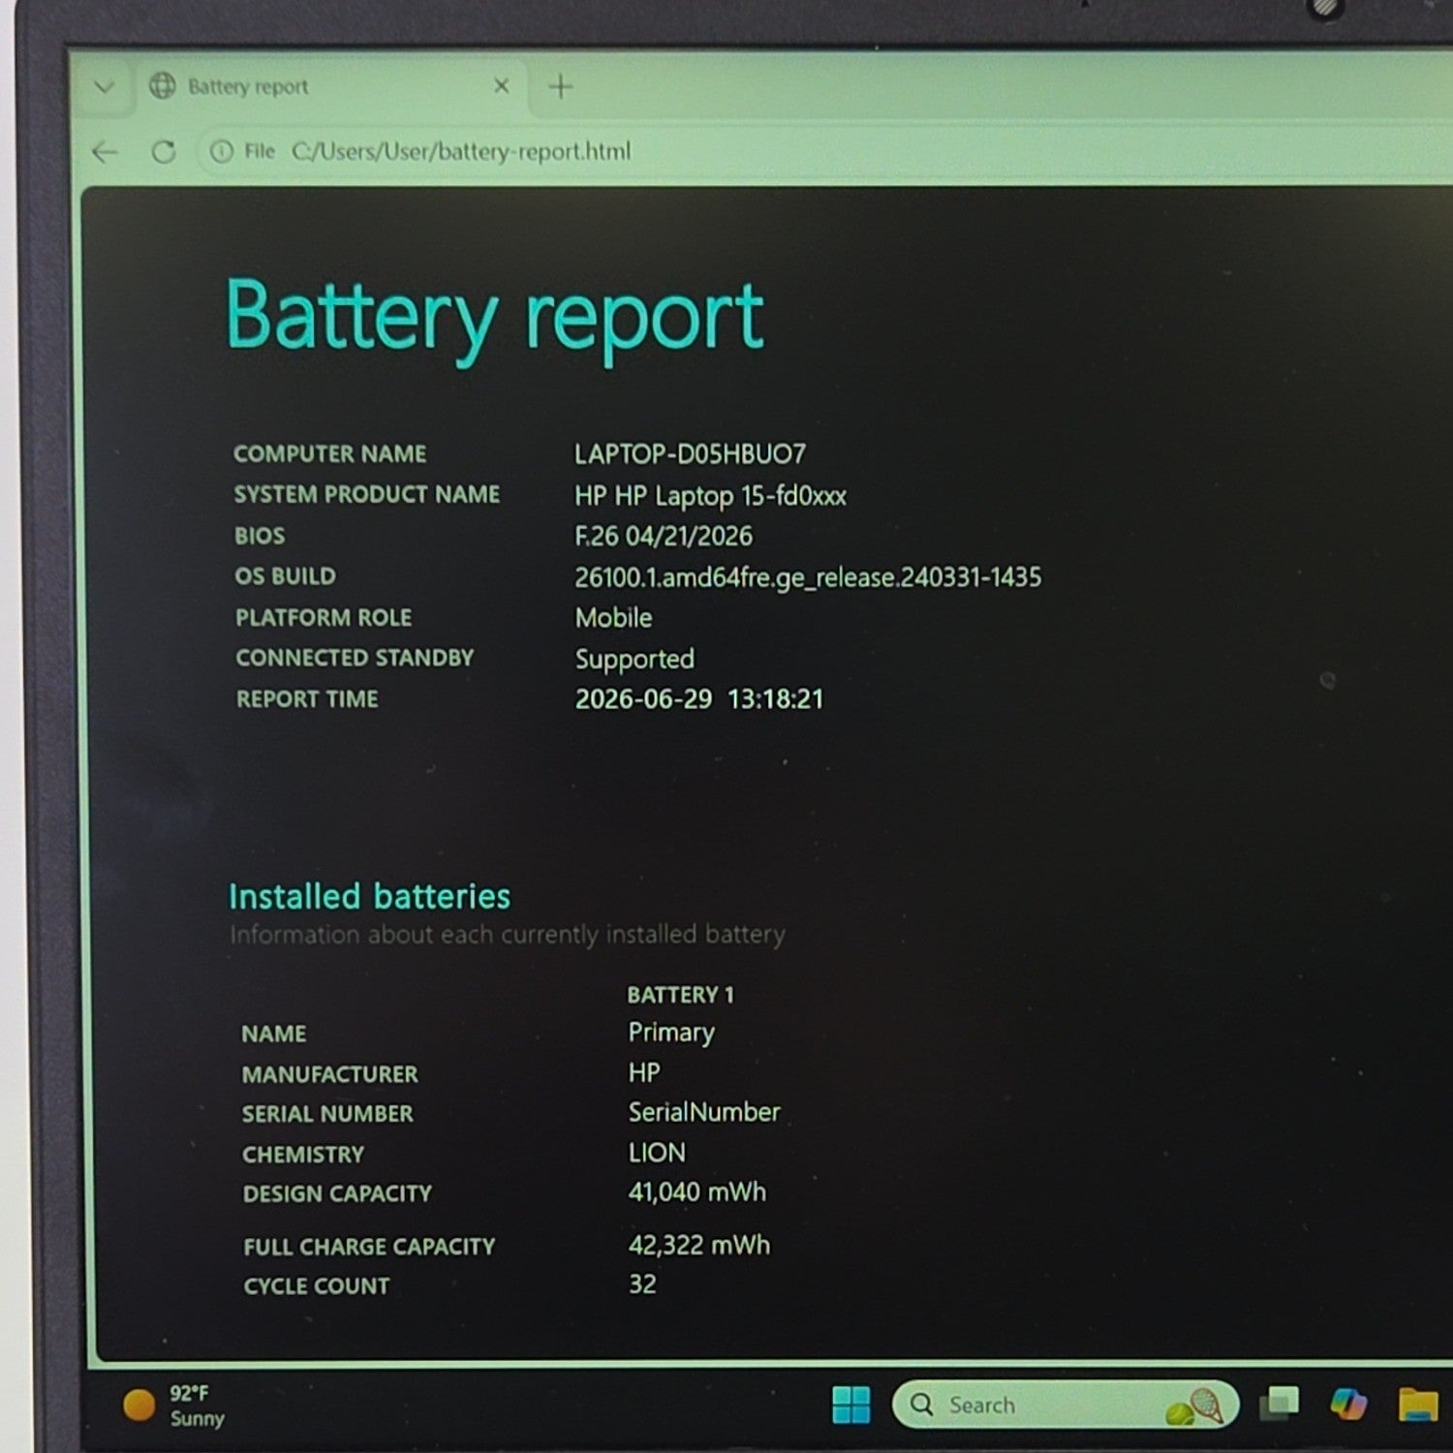Viewport: 1453px width, 1453px height.
Task: Select design capacity 41,040 mWh
Action: pos(697,1192)
